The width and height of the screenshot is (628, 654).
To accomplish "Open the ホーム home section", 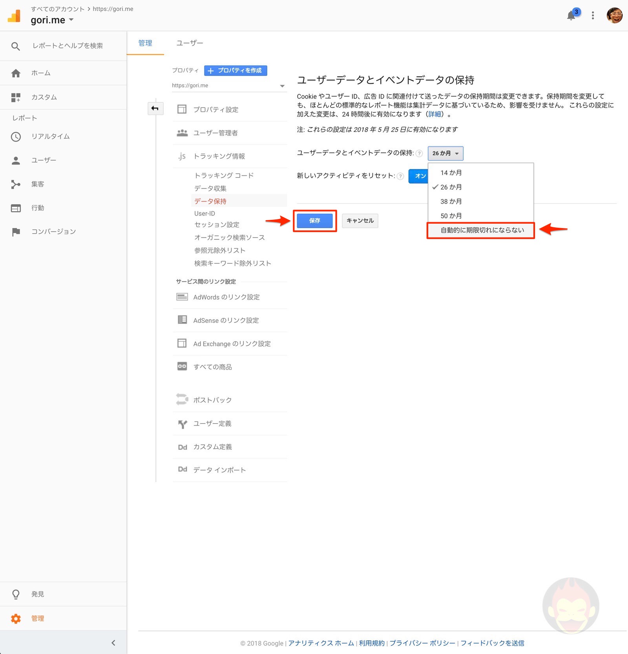I will click(x=40, y=73).
